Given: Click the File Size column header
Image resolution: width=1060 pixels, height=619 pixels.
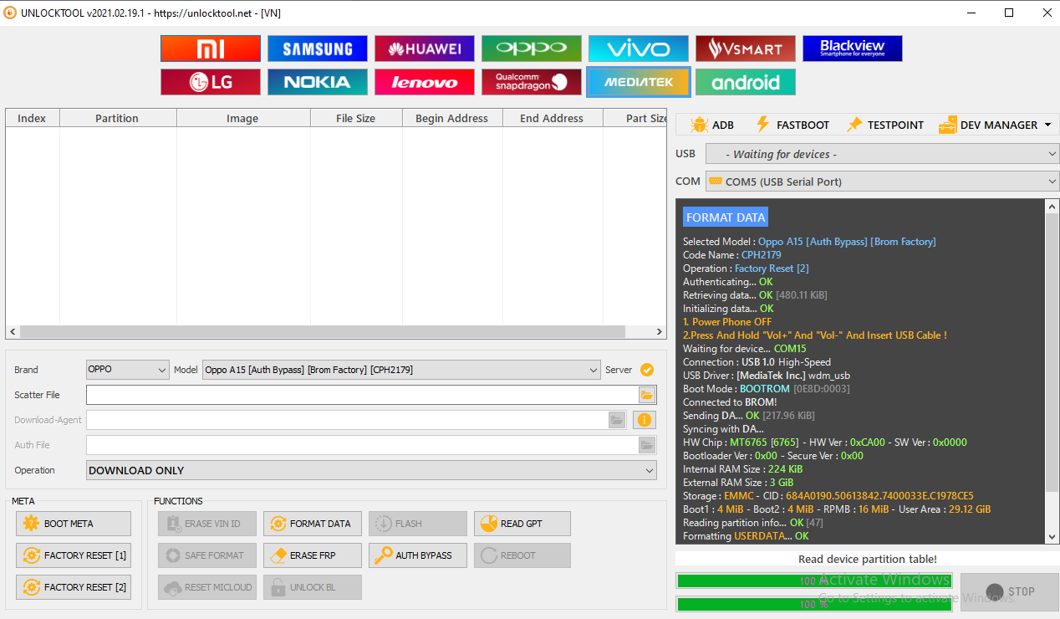Looking at the screenshot, I should (x=356, y=118).
